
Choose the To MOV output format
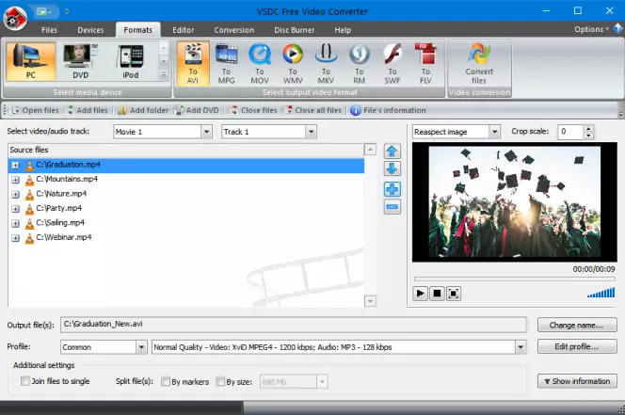260,63
